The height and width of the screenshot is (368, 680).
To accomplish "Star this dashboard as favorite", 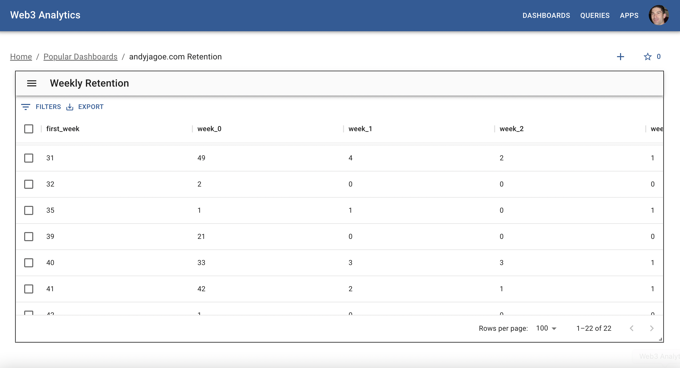I will (647, 56).
